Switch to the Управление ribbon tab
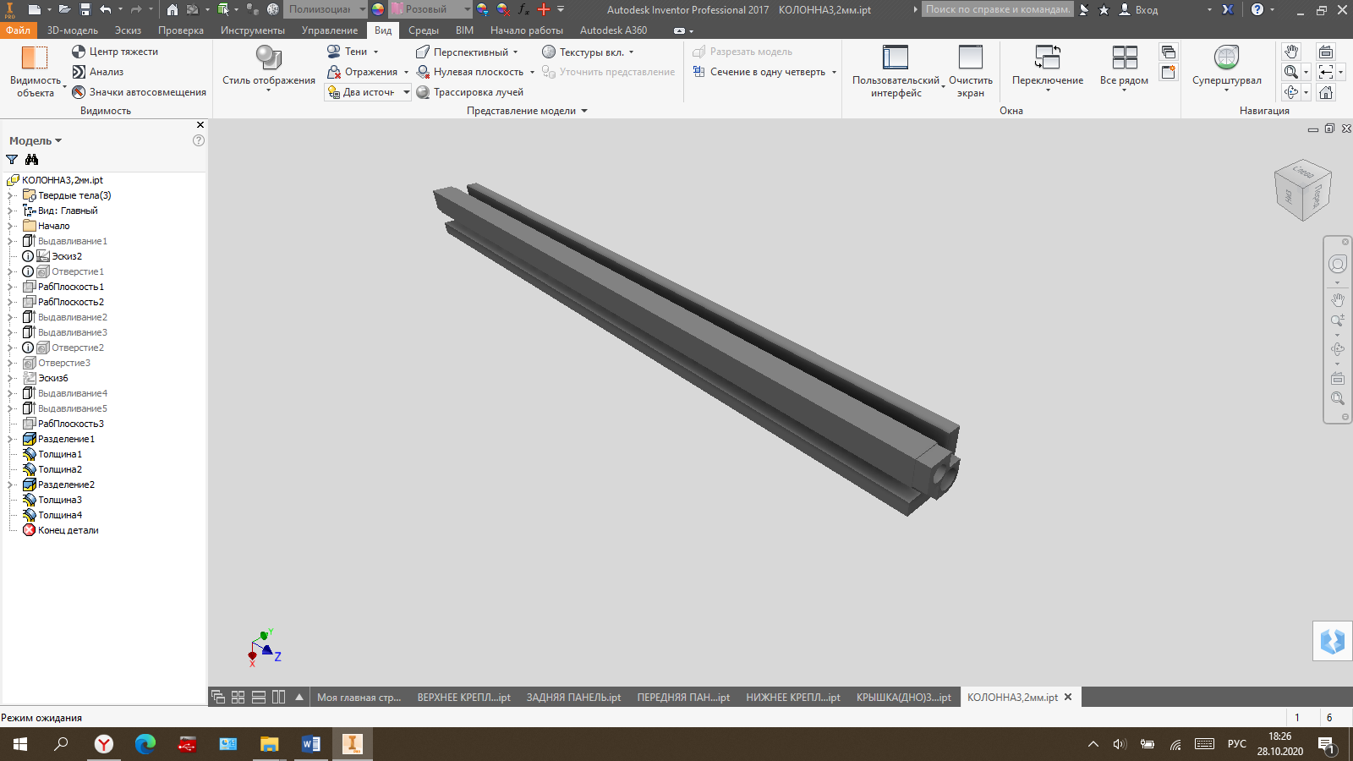1353x761 pixels. 330,30
